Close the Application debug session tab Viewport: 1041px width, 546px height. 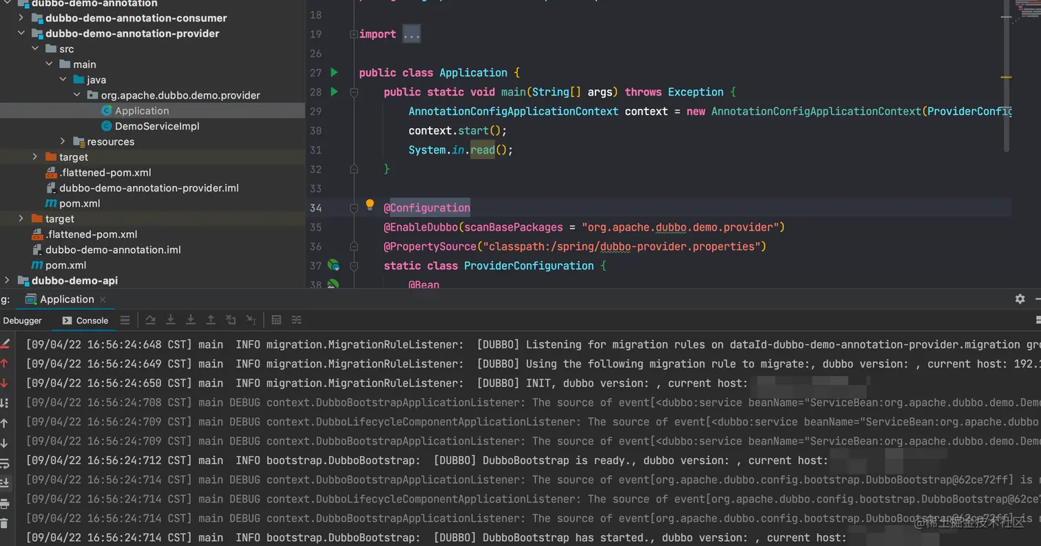103,299
